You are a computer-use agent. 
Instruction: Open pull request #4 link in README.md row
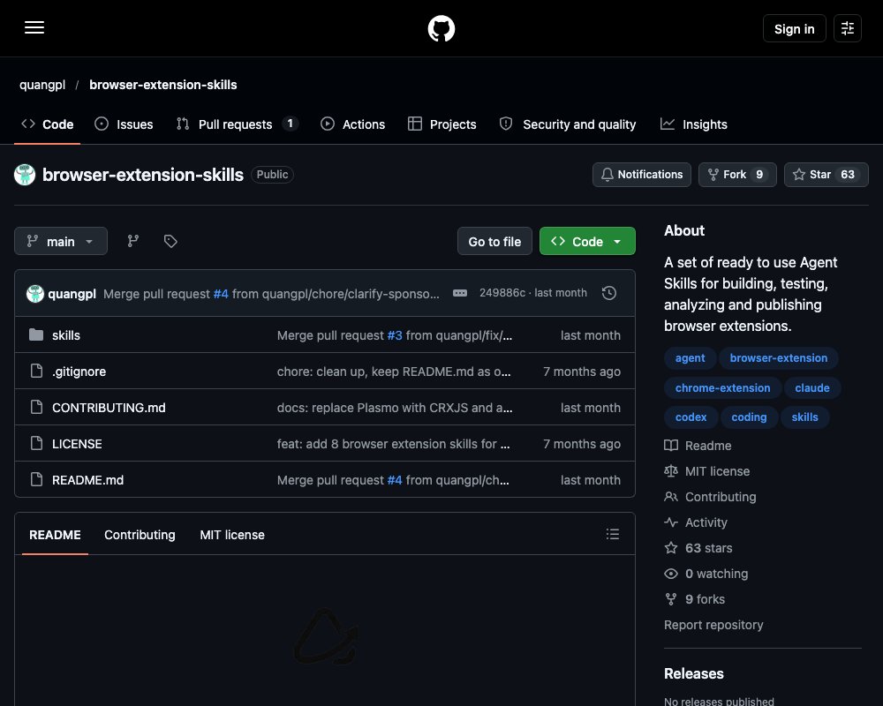[395, 480]
